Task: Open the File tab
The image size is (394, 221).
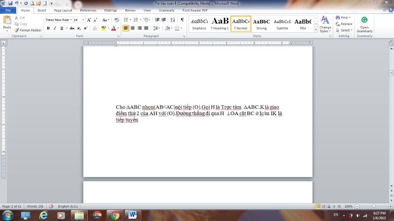Action: click(8, 10)
